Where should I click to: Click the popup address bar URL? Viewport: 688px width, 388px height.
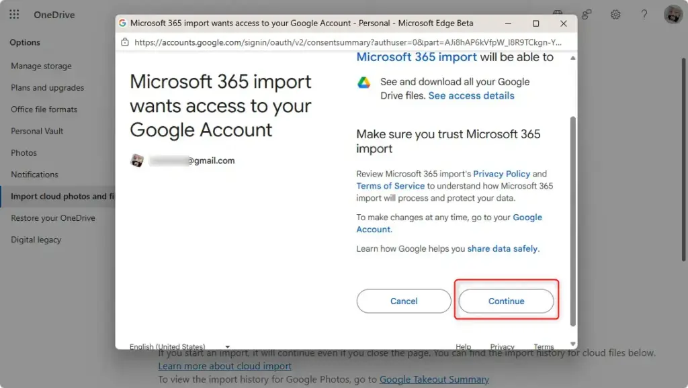[x=348, y=42]
